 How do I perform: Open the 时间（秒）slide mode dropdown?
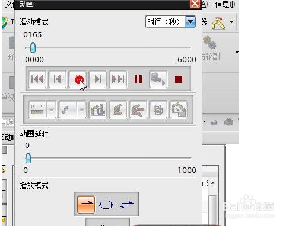[x=191, y=21]
